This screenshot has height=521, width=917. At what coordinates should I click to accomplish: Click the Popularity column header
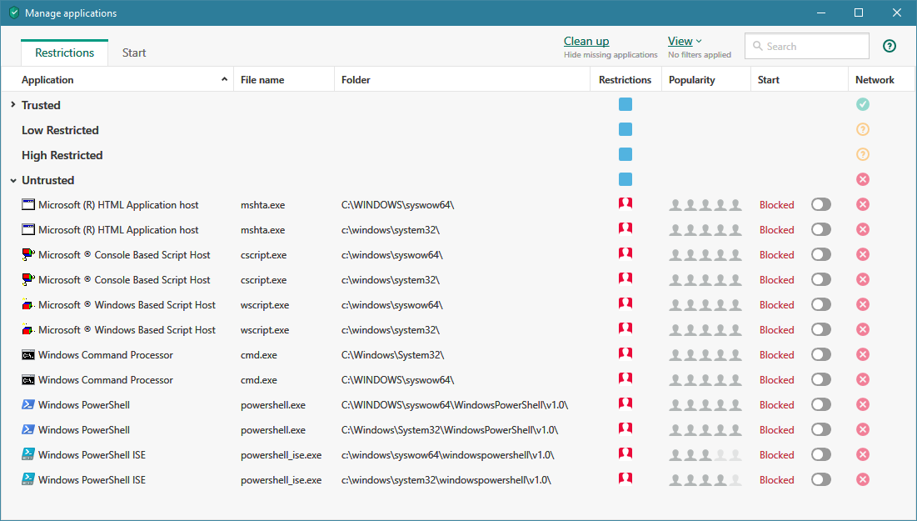point(692,80)
